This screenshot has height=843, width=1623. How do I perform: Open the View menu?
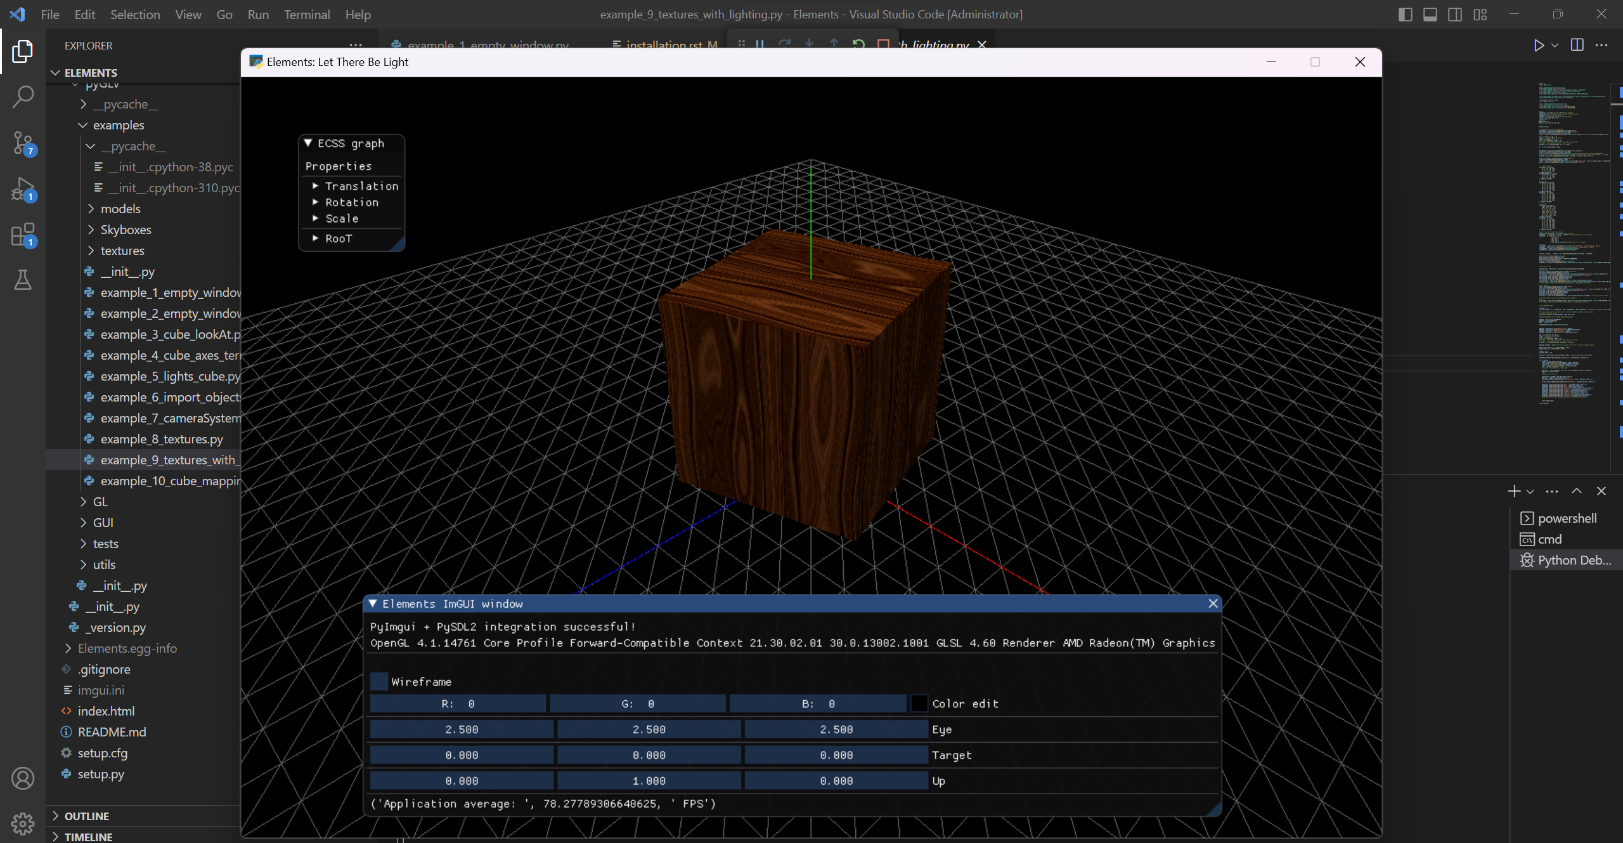tap(188, 14)
